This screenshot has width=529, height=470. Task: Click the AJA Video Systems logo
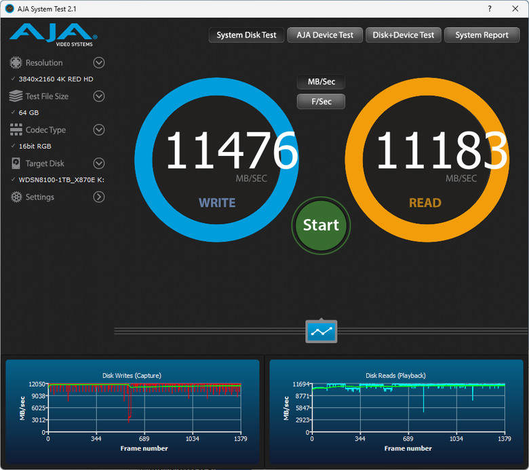tap(54, 35)
